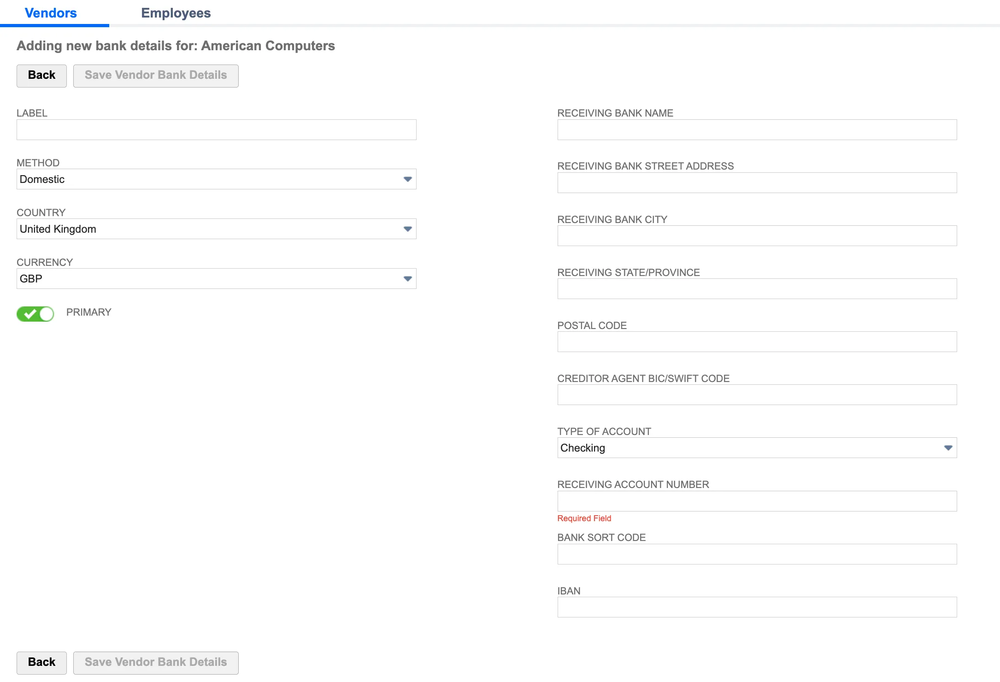Select the Vendors tab
This screenshot has width=1000, height=682.
pos(51,13)
